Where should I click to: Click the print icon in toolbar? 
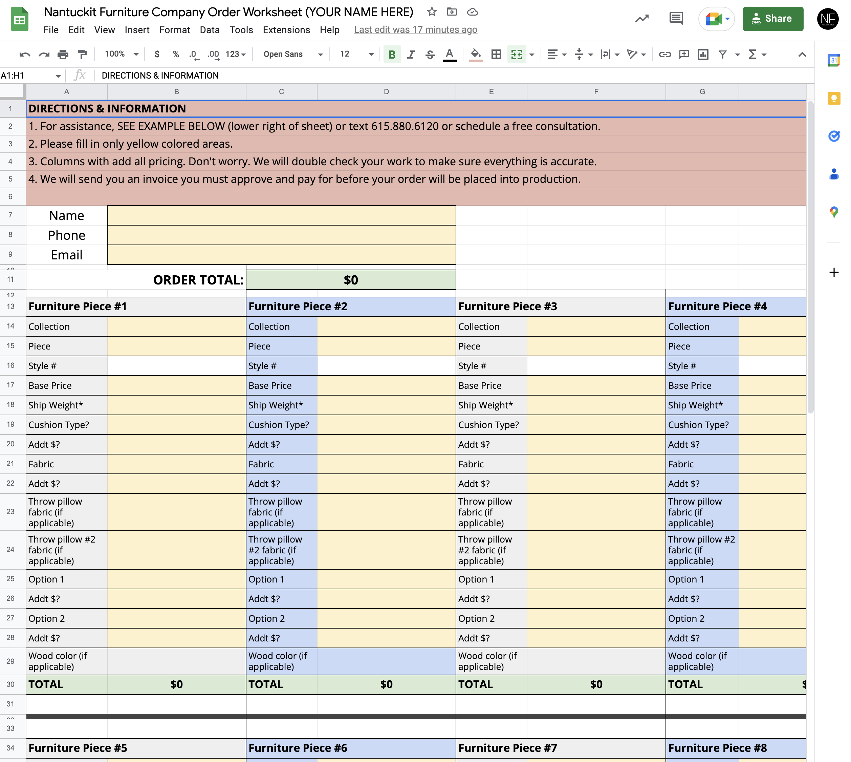coord(63,55)
